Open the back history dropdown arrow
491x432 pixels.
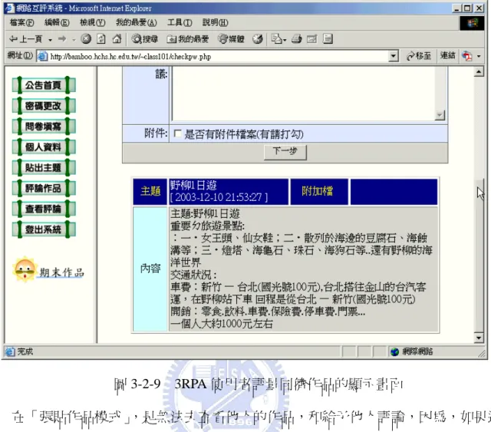coord(50,39)
